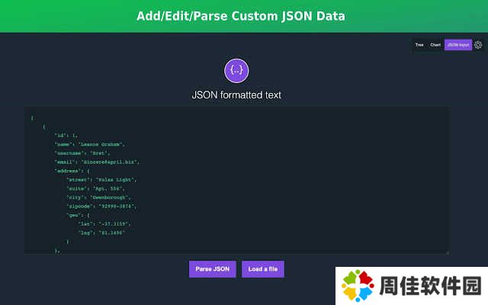488x305 pixels.
Task: Click the "lat" coordinate line
Action: point(104,224)
